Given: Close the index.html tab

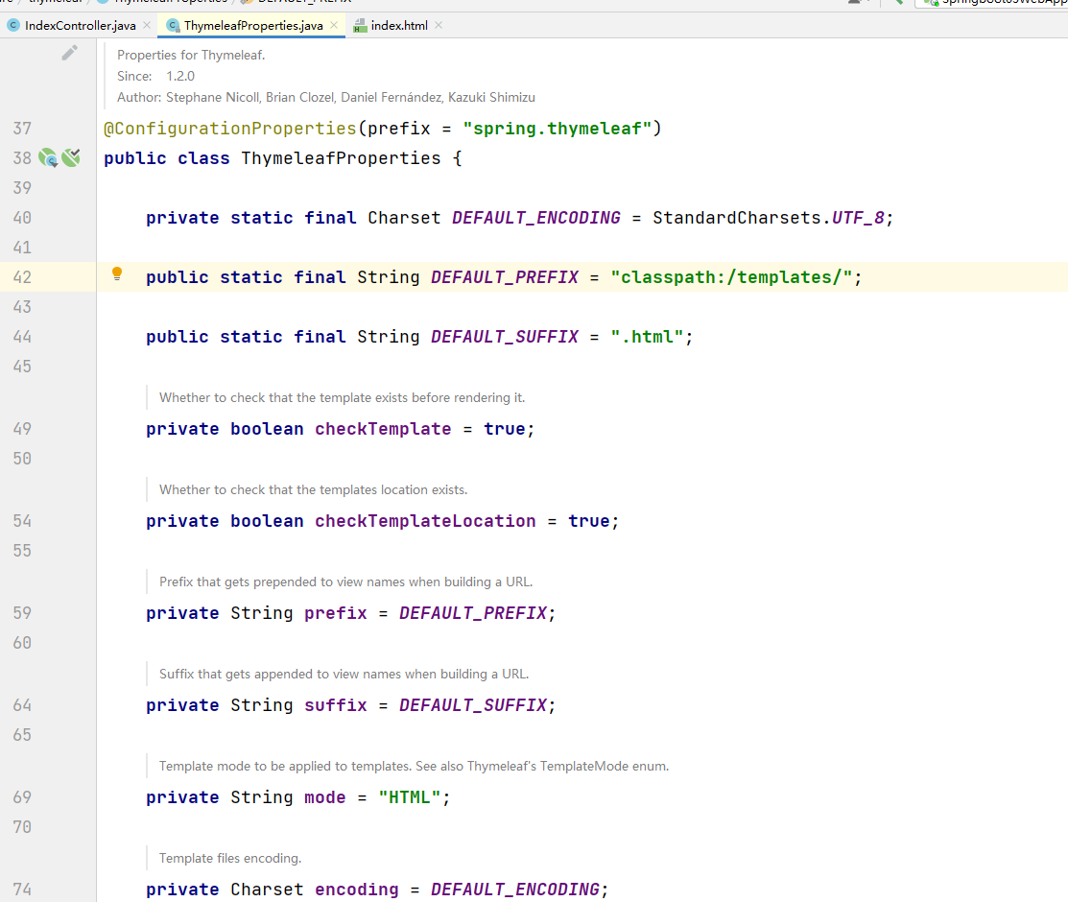Looking at the screenshot, I should [x=439, y=25].
